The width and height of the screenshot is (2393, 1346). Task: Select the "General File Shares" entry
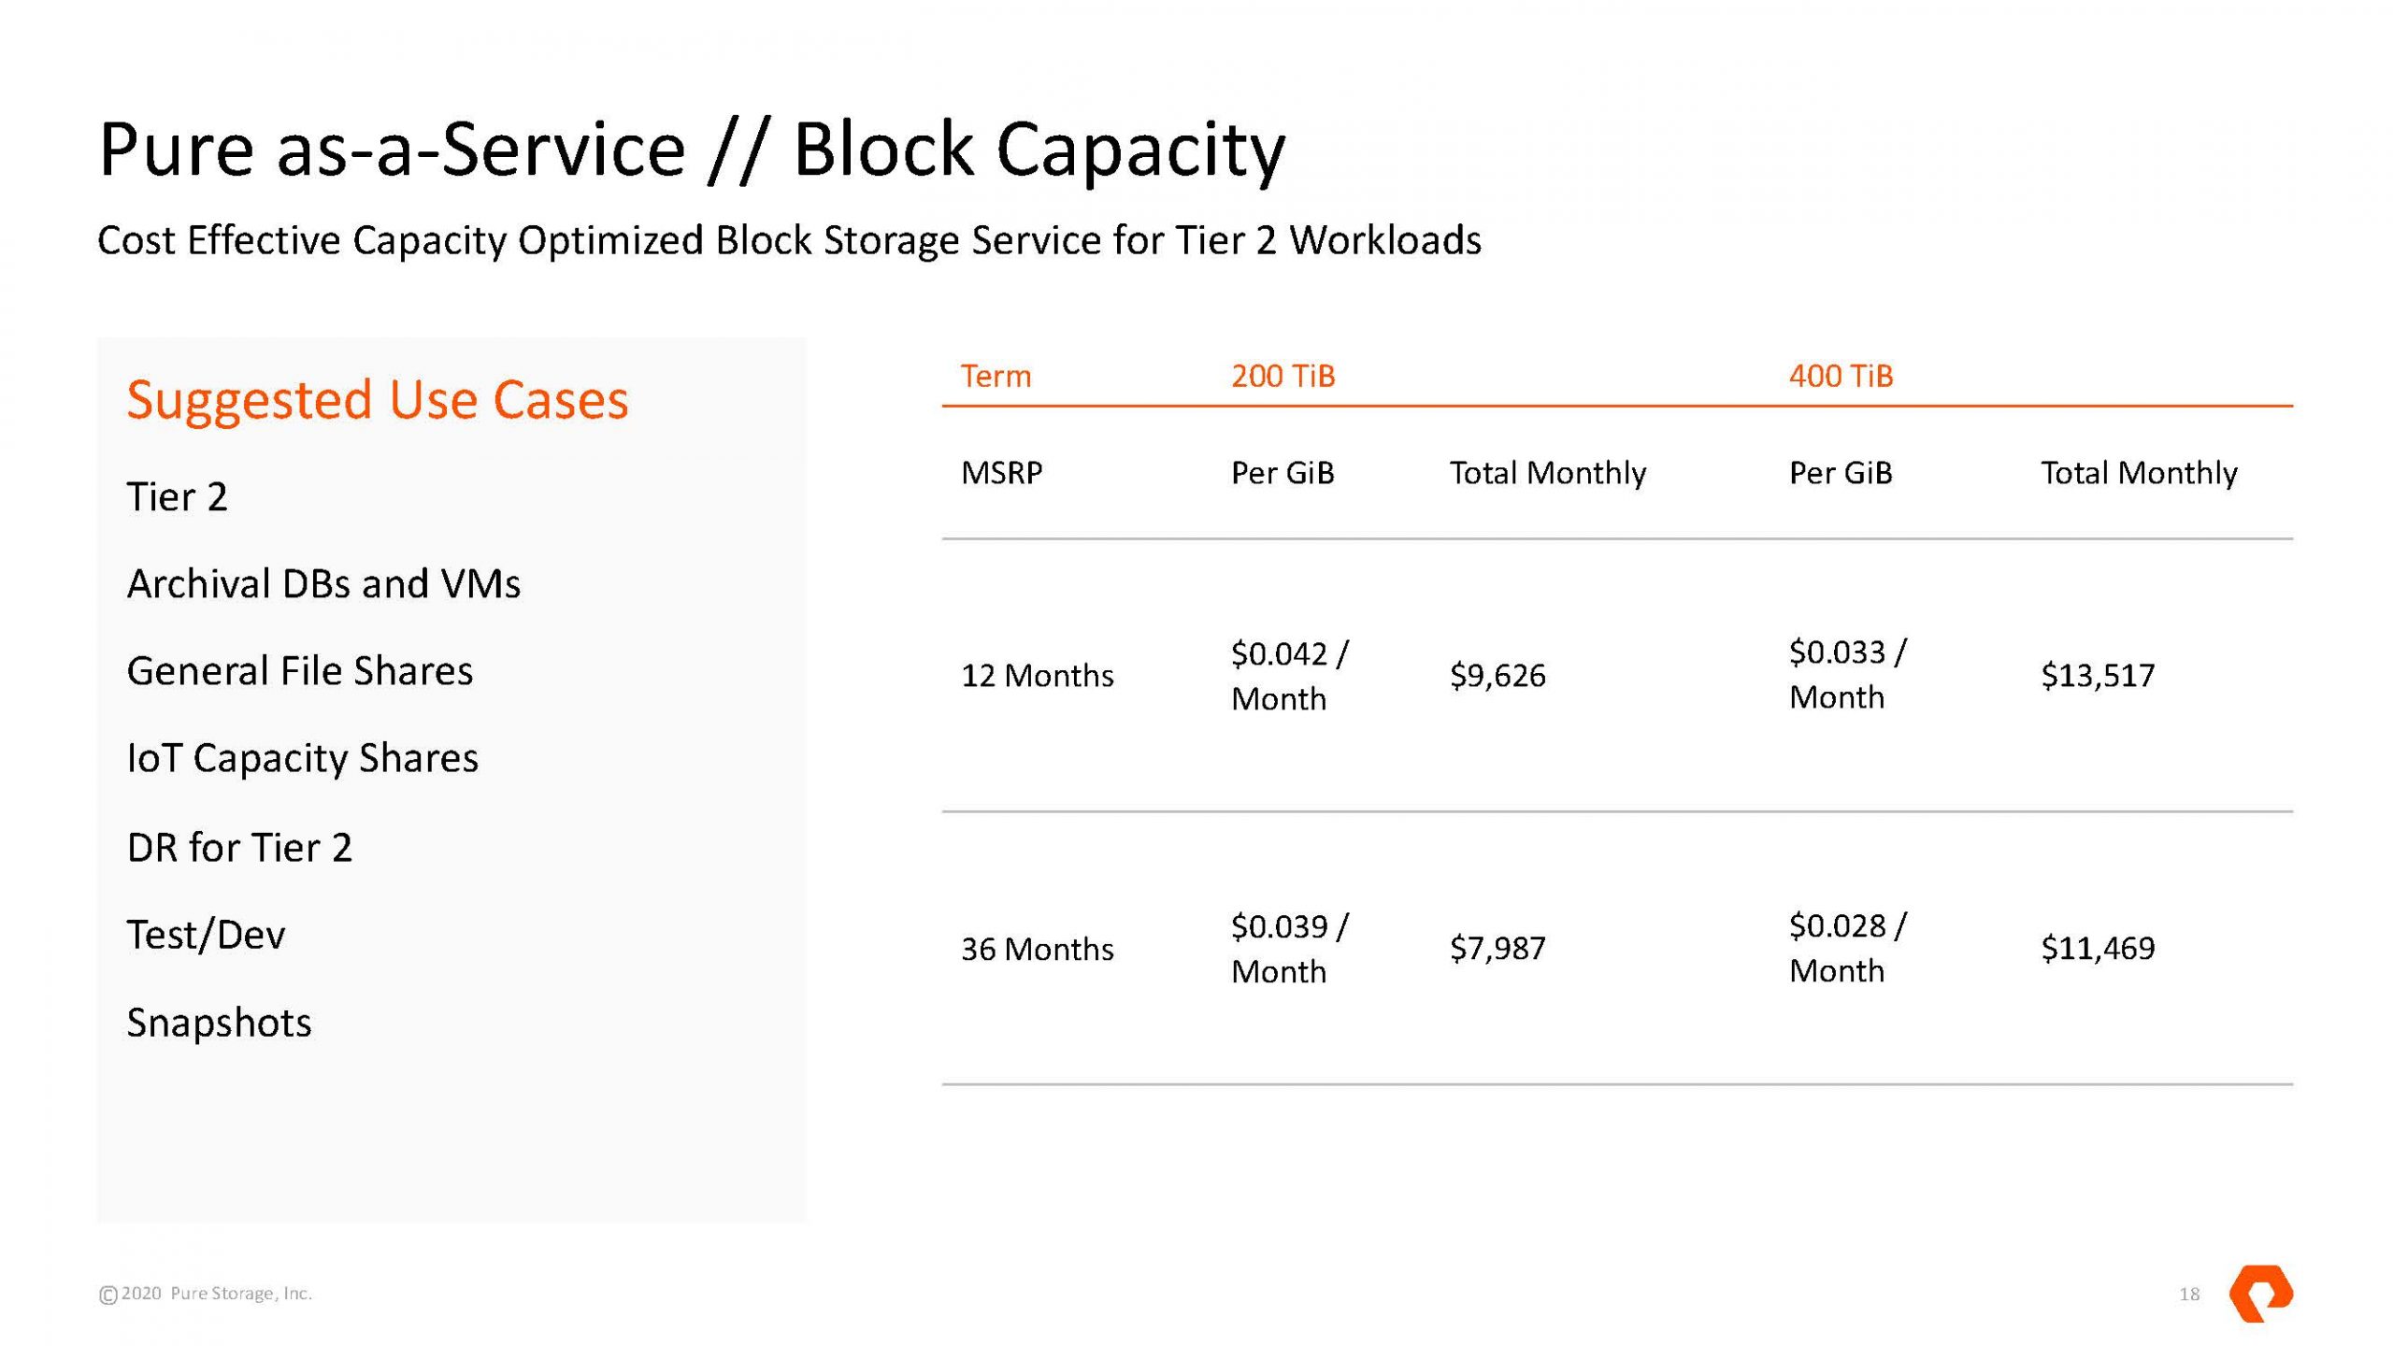pyautogui.click(x=299, y=671)
